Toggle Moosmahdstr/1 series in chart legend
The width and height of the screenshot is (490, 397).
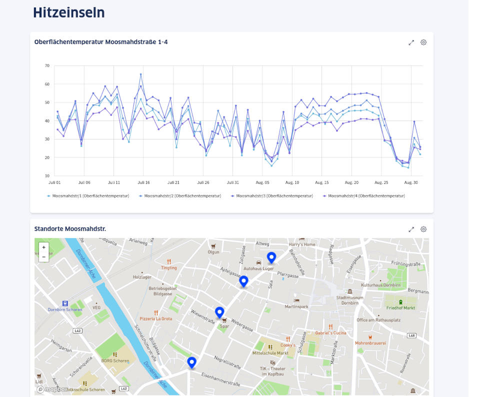point(90,196)
